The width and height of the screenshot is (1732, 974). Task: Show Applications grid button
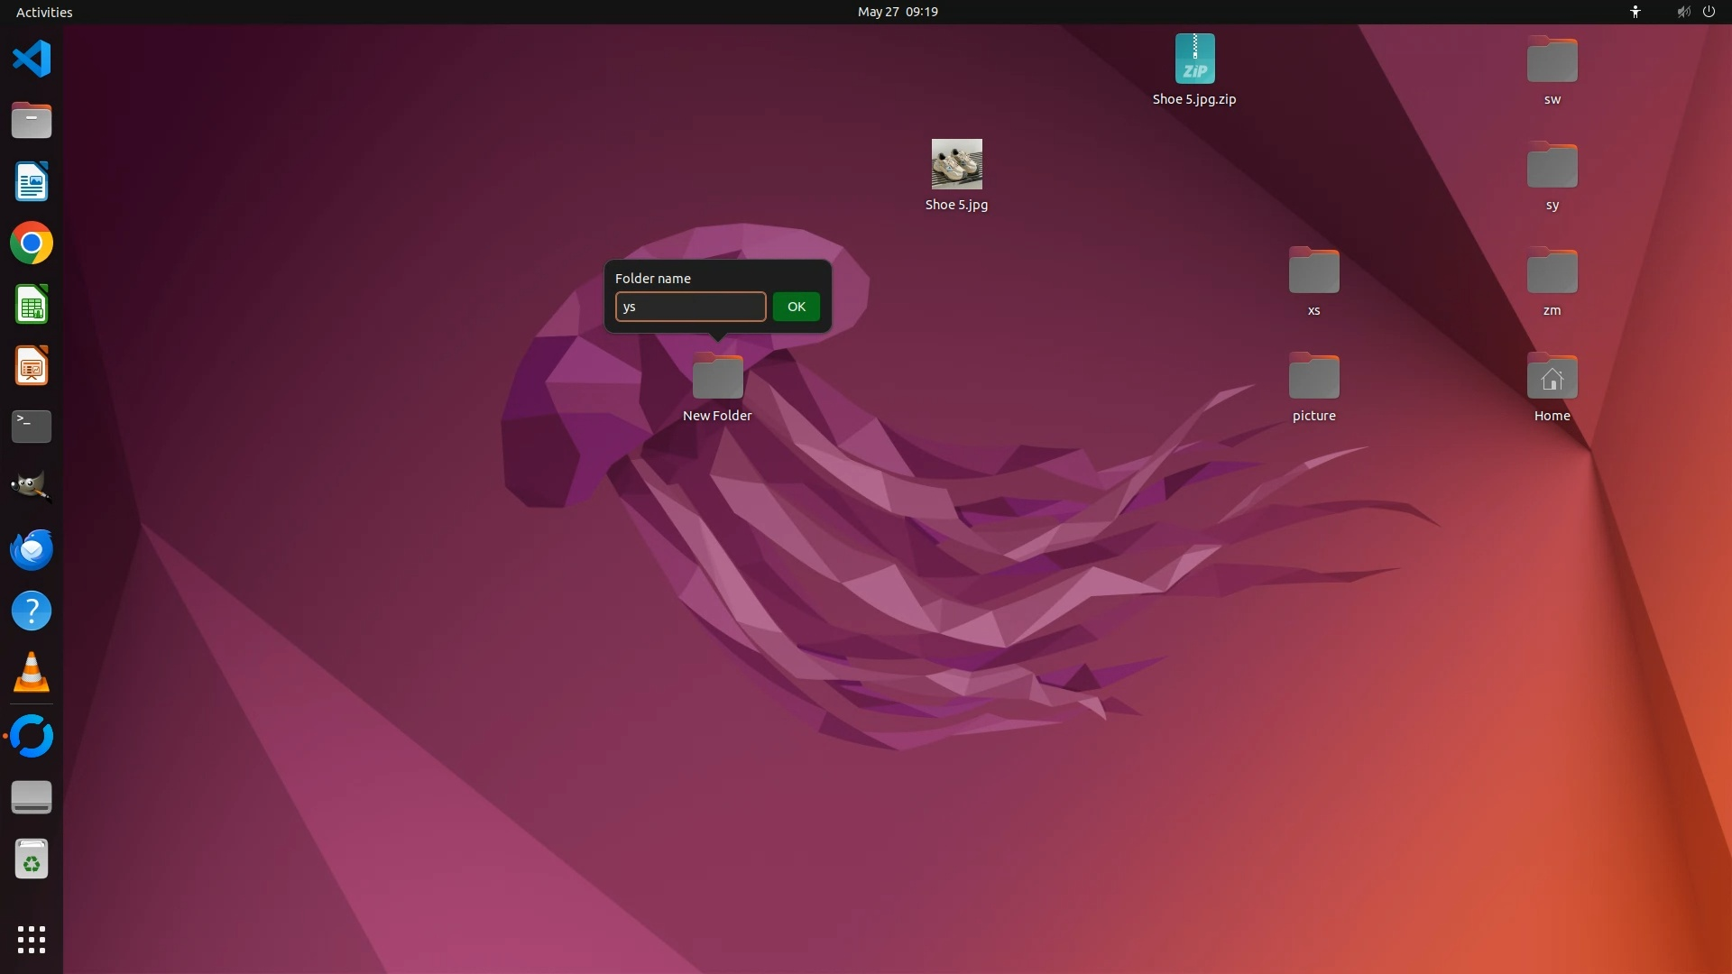click(x=32, y=939)
